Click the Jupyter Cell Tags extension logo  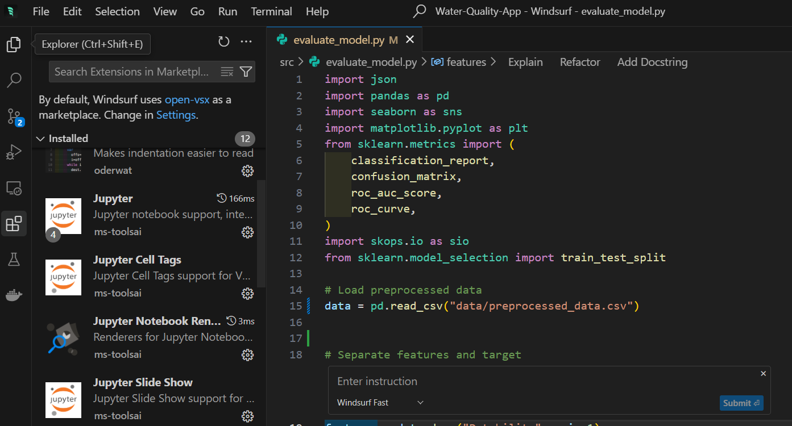(63, 277)
